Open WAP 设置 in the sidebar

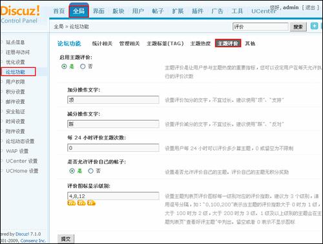click(x=17, y=151)
